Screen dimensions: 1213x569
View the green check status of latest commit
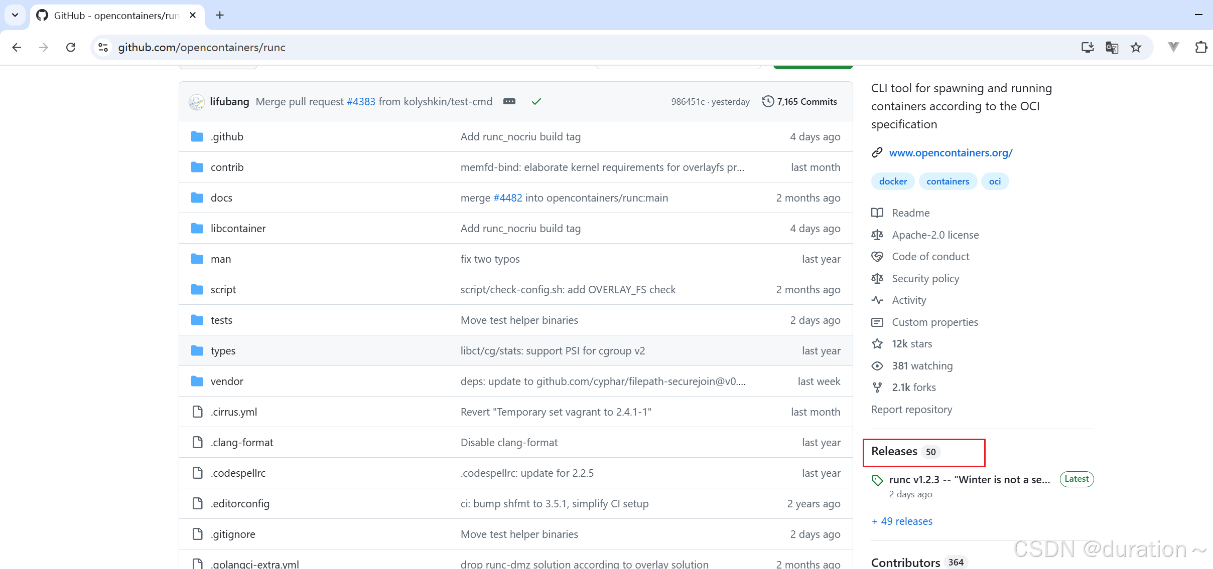536,101
